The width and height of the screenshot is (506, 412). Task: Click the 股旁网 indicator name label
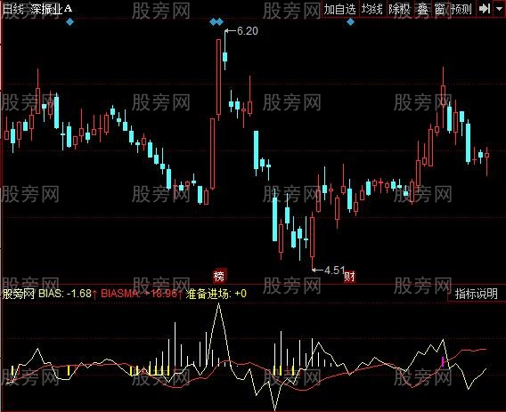point(19,294)
